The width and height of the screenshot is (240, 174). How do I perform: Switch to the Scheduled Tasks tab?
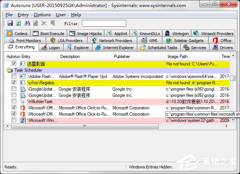click(x=159, y=48)
